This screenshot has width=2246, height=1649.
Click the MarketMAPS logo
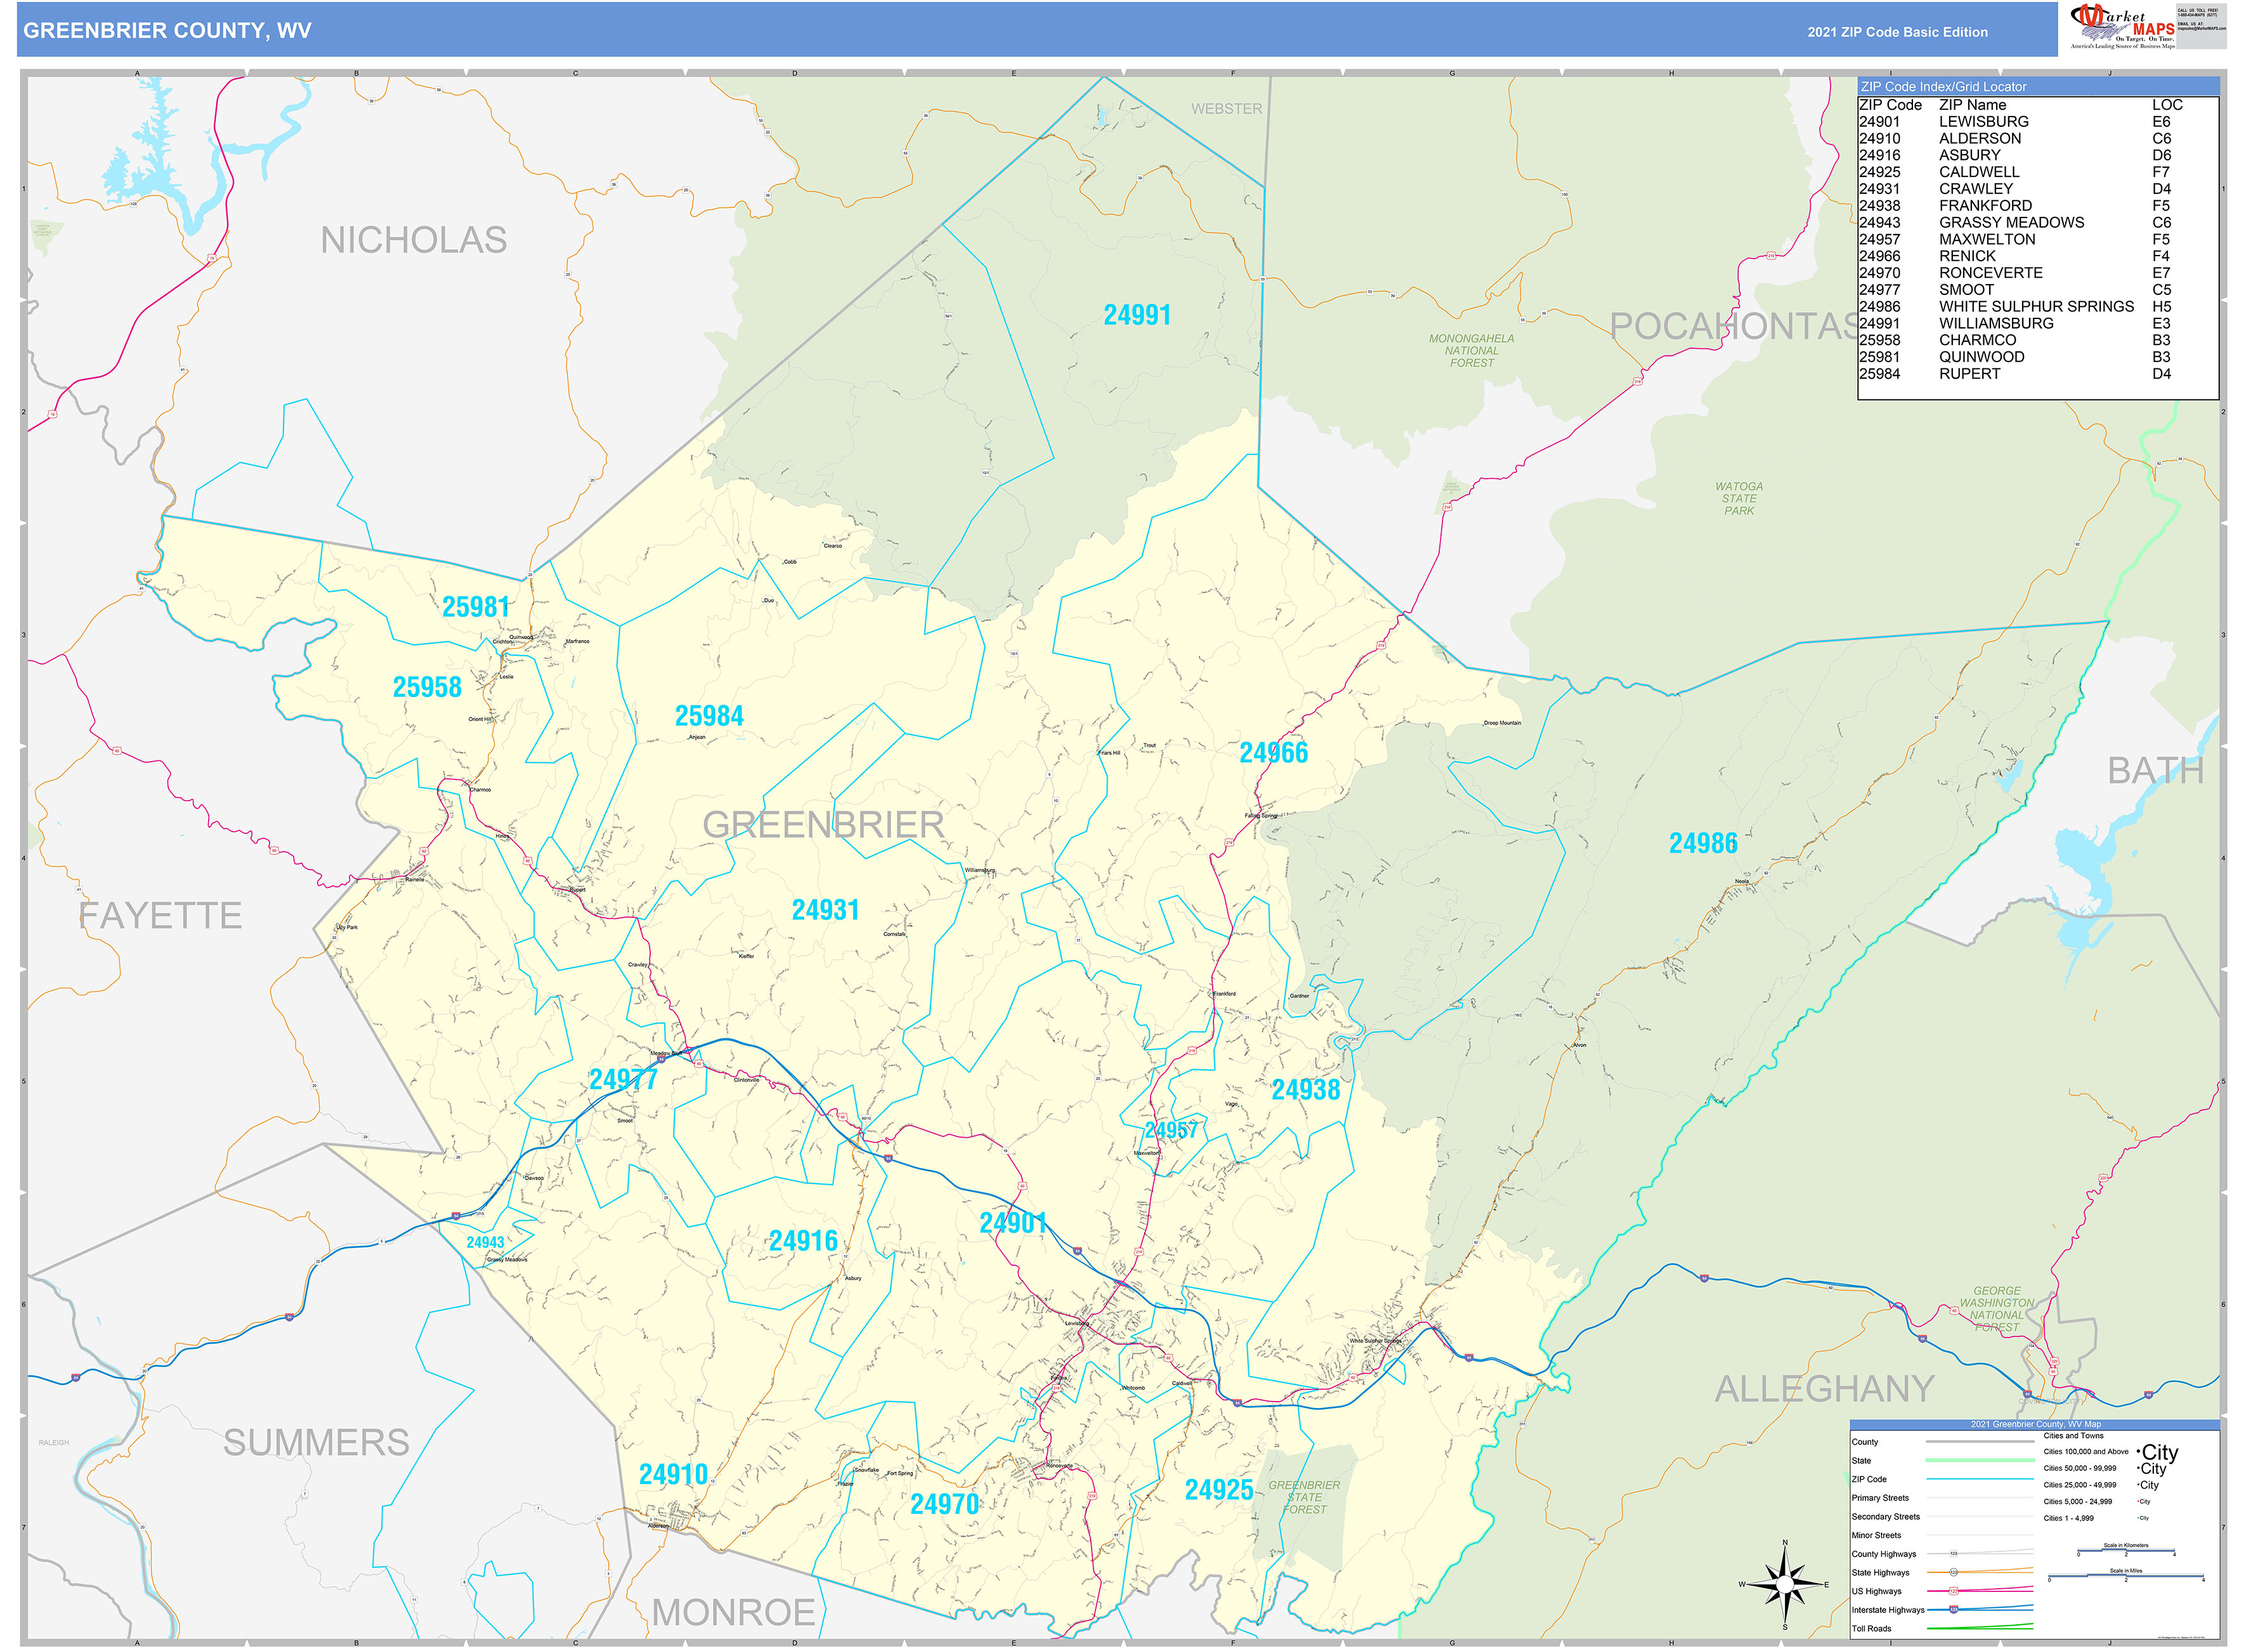[2106, 22]
